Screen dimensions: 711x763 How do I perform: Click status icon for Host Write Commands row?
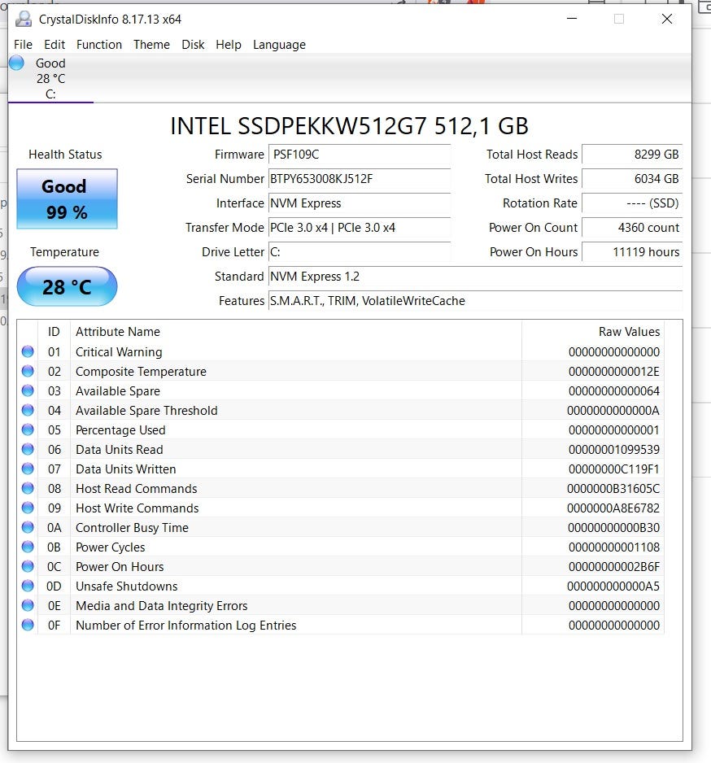28,508
